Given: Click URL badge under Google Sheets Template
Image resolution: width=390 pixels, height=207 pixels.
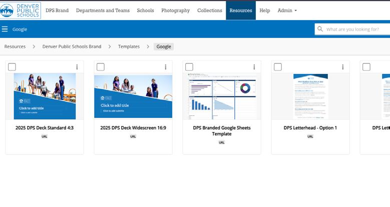Looking at the screenshot, I should coord(222,142).
